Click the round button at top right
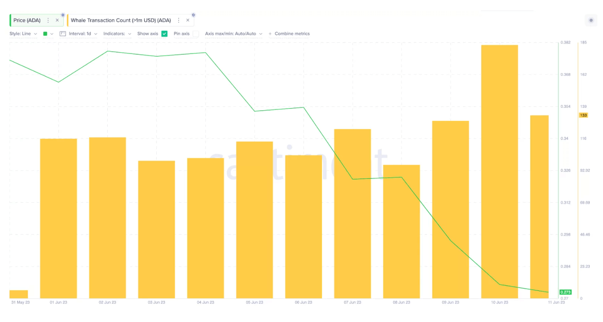 tap(591, 20)
